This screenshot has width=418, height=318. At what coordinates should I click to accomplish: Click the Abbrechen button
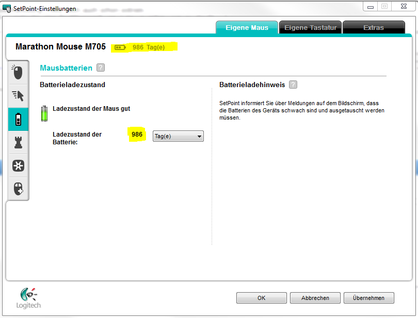[x=315, y=298]
